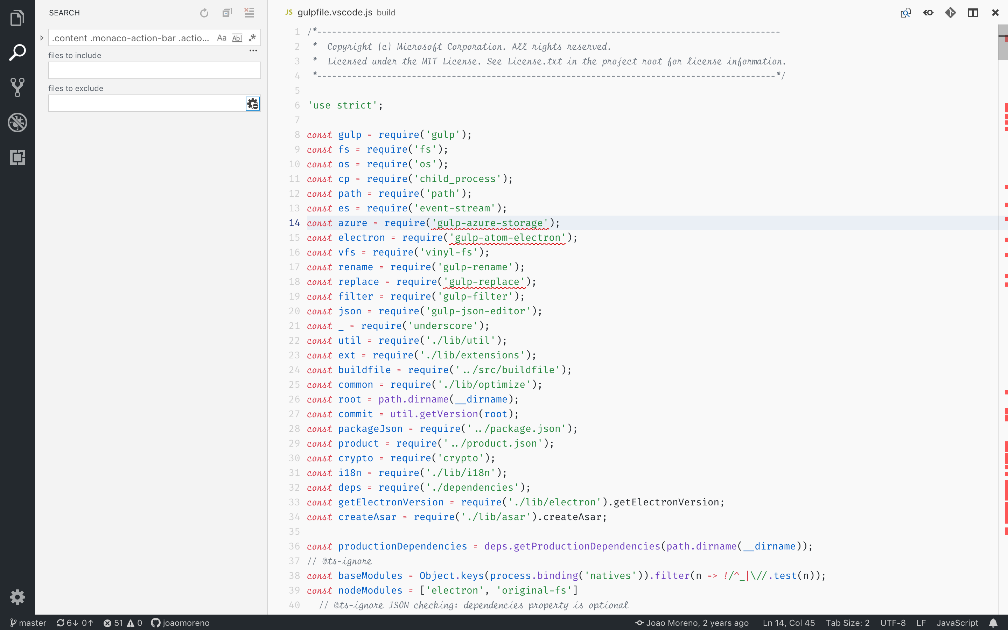Click getElectronVersion identifier on line 33
The height and width of the screenshot is (630, 1008).
point(391,502)
